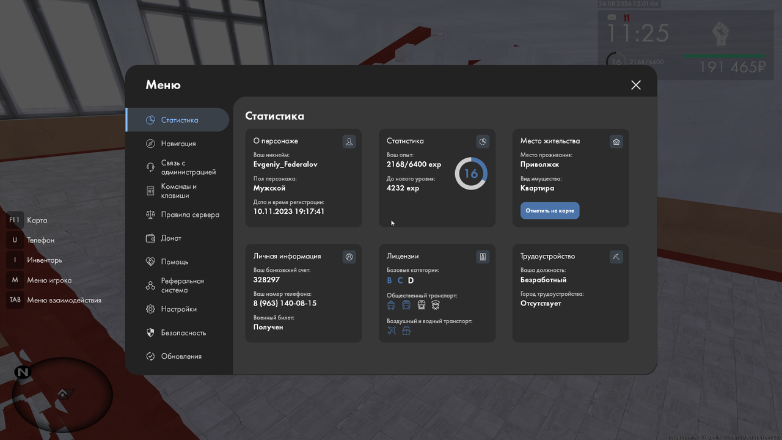Click the Меню window title

[163, 85]
